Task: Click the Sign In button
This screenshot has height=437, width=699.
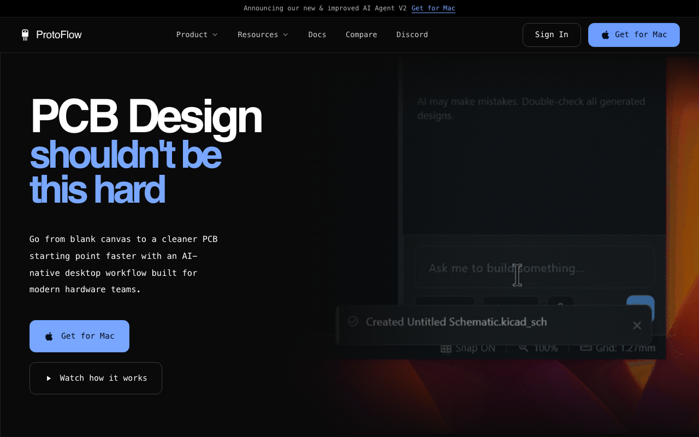Action: click(x=552, y=35)
